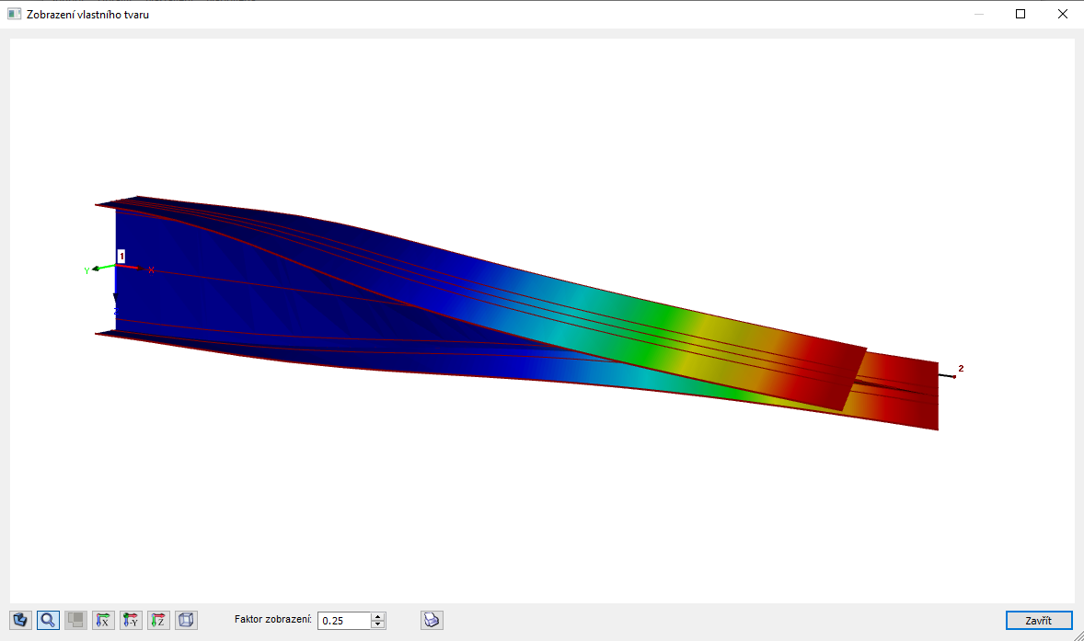Click node label 1 on the beam
This screenshot has width=1084, height=641.
pos(121,257)
